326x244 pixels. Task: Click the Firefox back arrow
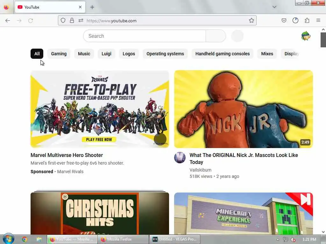point(8,21)
